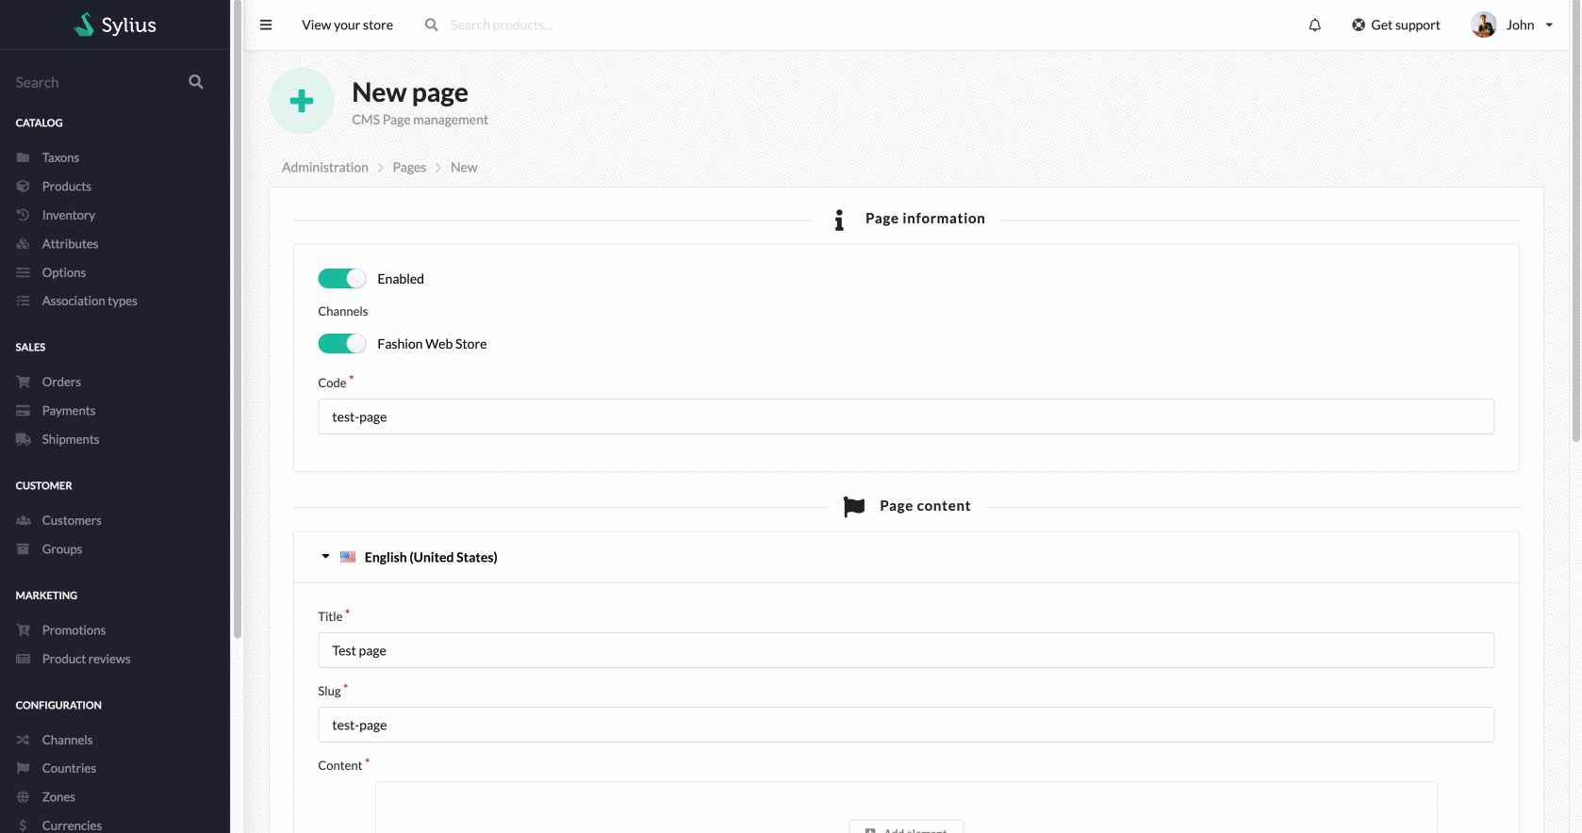
Task: Open Zones in the sidebar
Action: click(58, 797)
